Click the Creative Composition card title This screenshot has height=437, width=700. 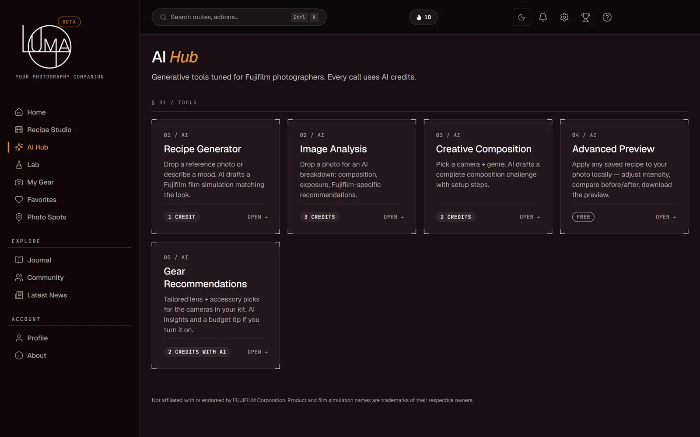pyautogui.click(x=483, y=149)
